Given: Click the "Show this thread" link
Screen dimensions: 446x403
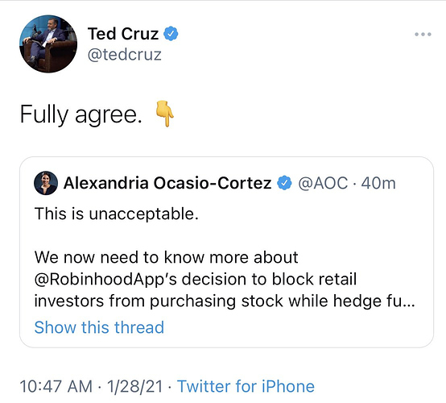Looking at the screenshot, I should 99,327.
